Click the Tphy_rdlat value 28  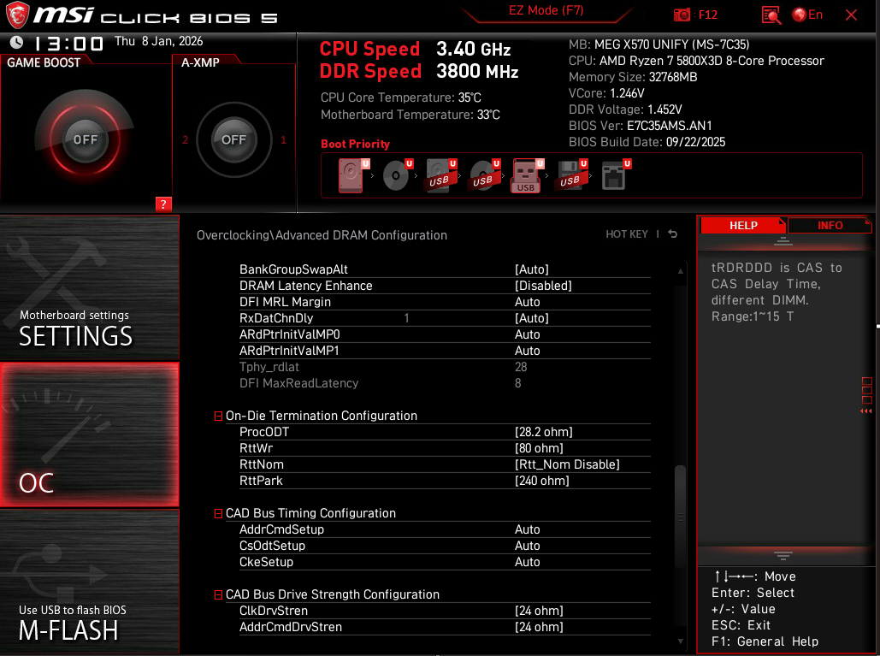(521, 367)
